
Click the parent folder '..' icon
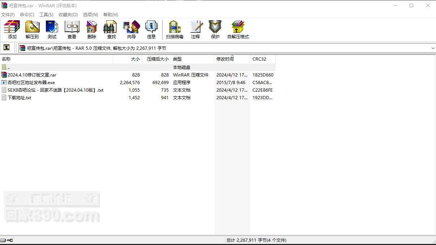click(4, 67)
